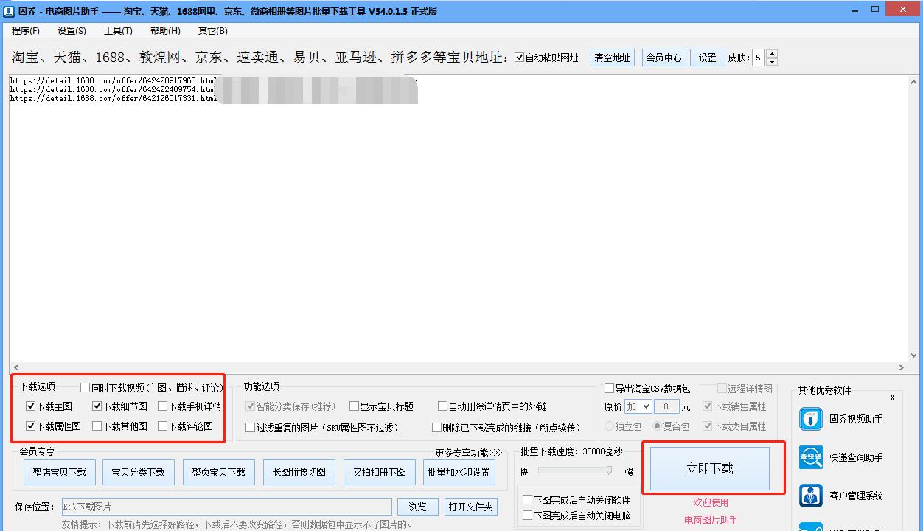The height and width of the screenshot is (531, 923).
Task: Click the 立即下载 button
Action: [709, 468]
